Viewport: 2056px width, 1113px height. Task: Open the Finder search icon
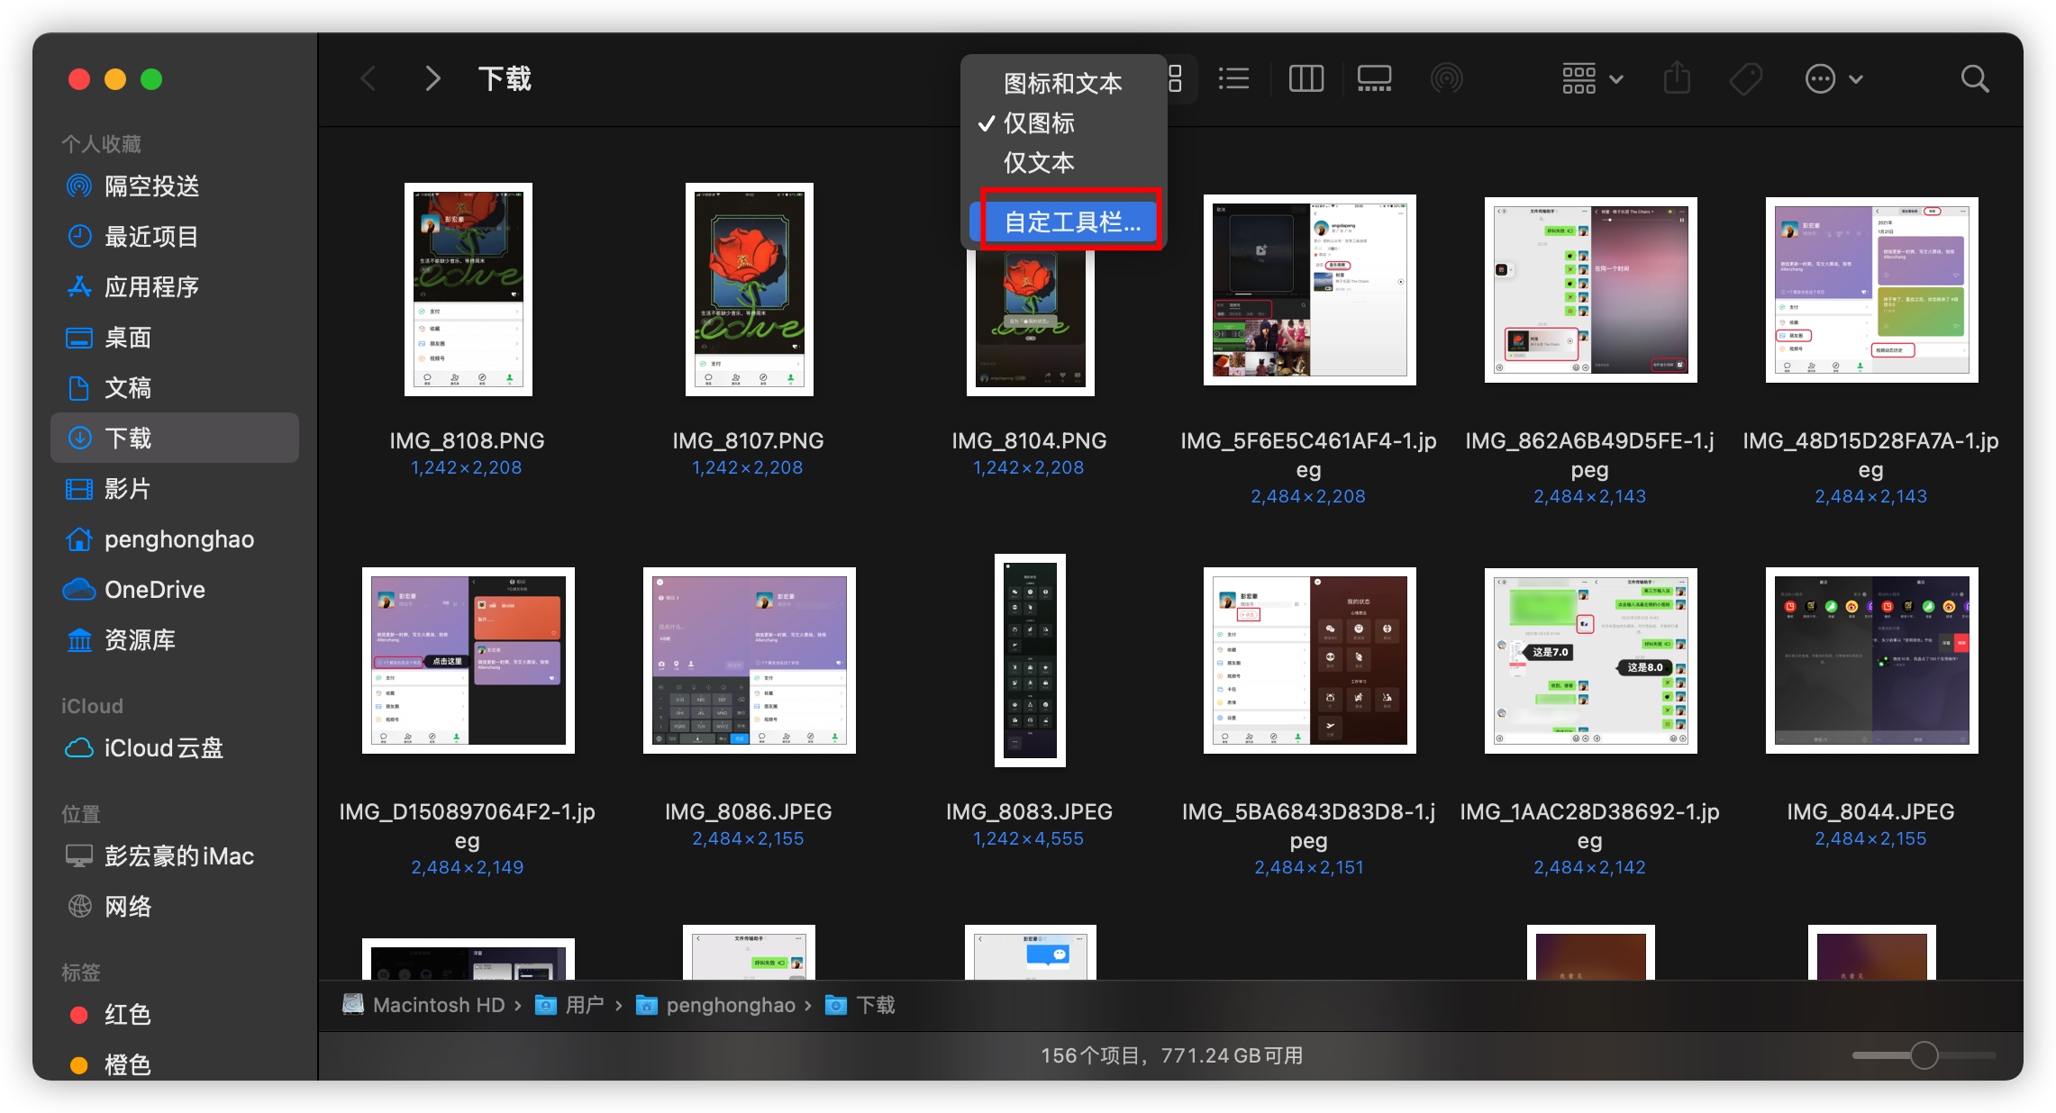[1974, 79]
